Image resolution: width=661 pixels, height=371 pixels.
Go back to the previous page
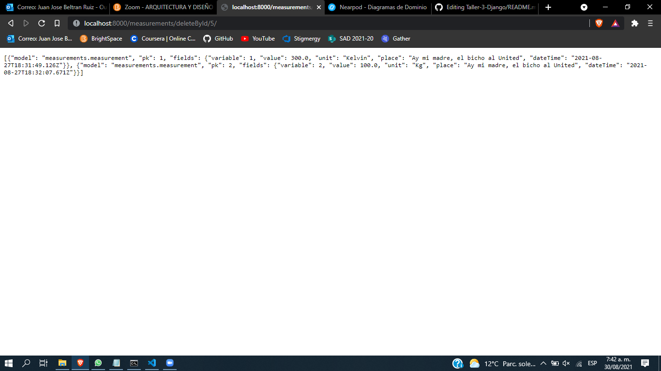(11, 23)
